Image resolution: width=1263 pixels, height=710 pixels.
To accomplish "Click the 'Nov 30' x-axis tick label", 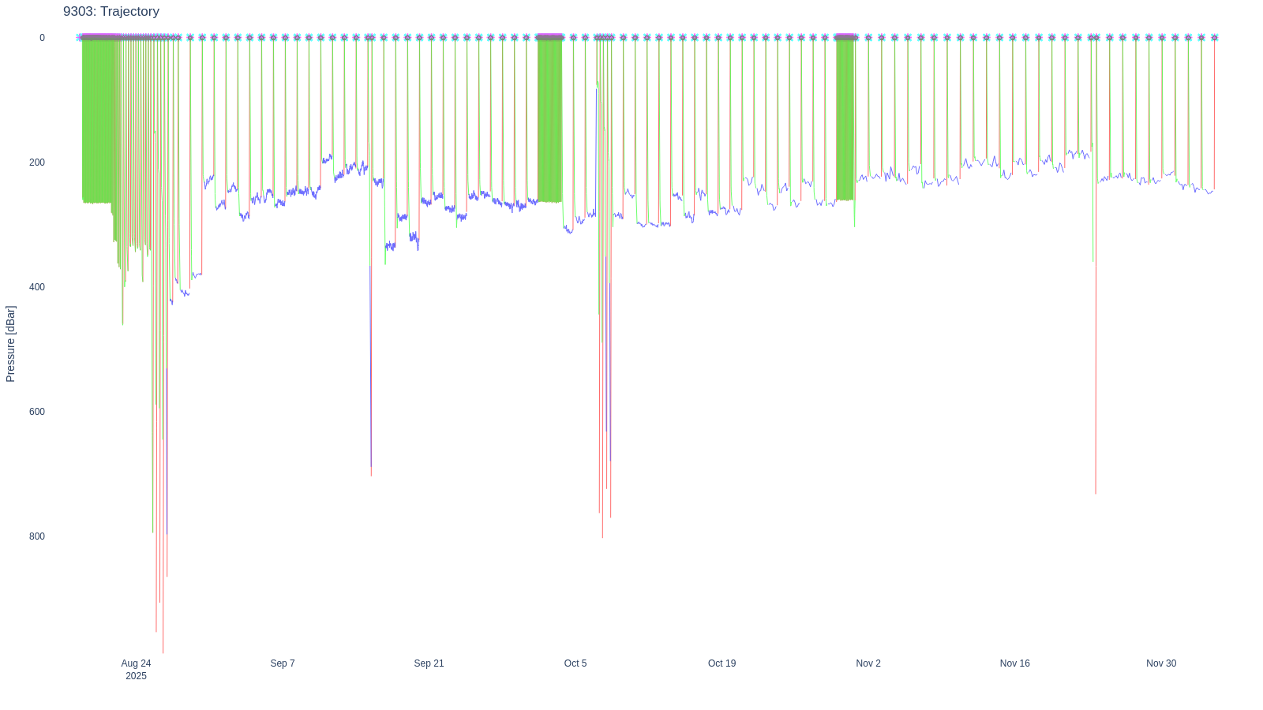I will pyautogui.click(x=1161, y=663).
